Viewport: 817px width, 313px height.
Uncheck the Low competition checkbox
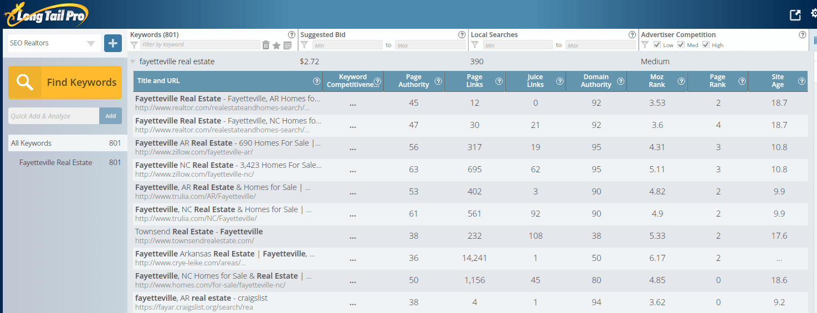pyautogui.click(x=657, y=45)
